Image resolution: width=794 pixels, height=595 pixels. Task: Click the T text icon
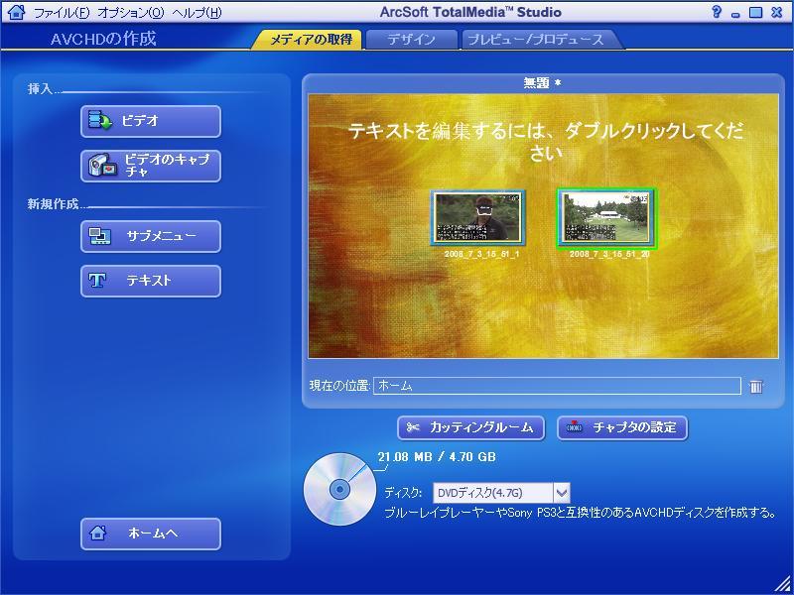97,281
